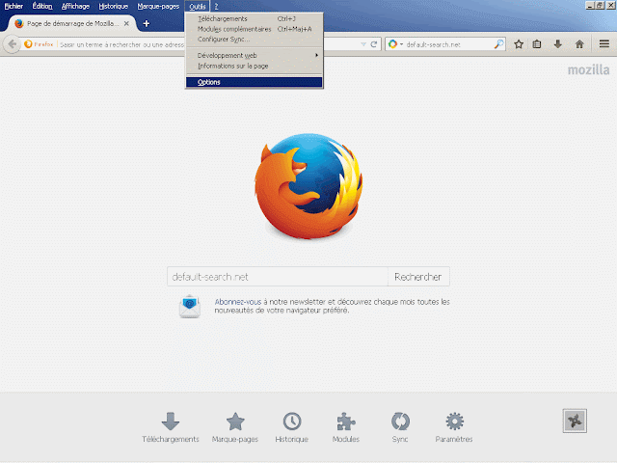Go to home page via house icon
This screenshot has height=463, width=617.
(579, 44)
